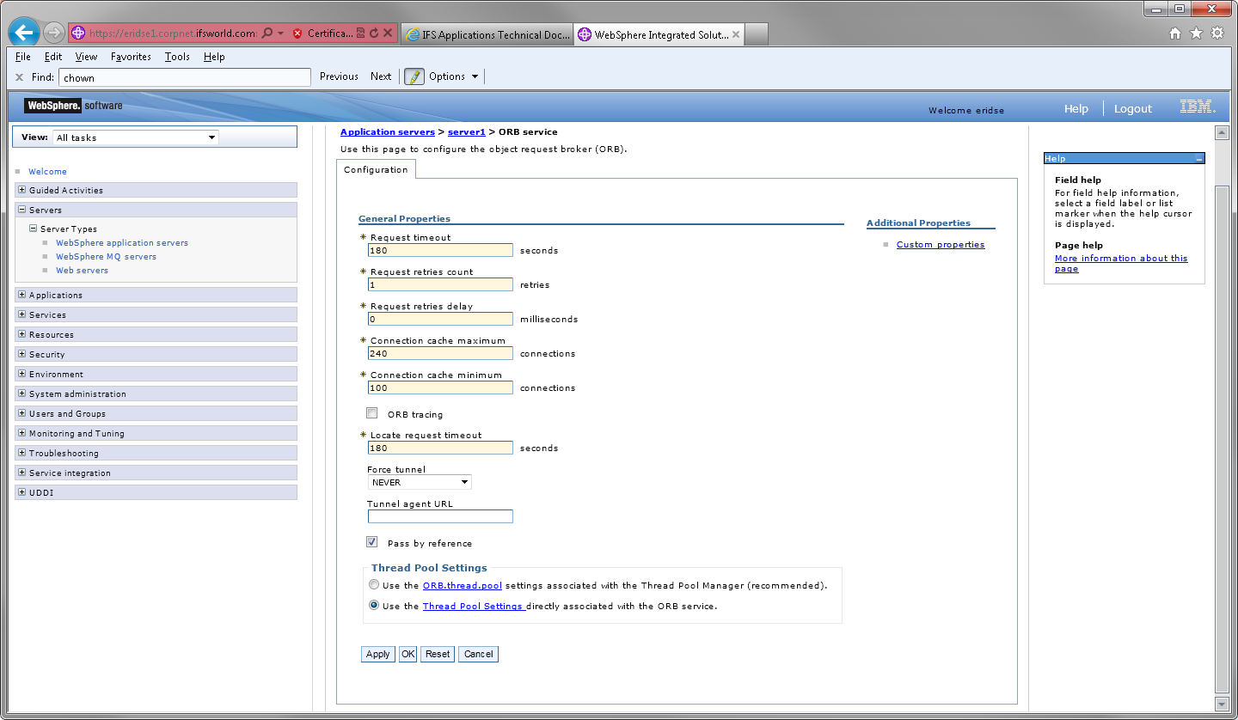The height and width of the screenshot is (720, 1238).
Task: Collapse the Help panel using its minimize icon
Action: (x=1198, y=158)
